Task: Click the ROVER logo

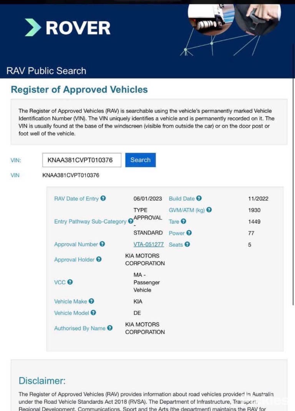Action: [68, 28]
